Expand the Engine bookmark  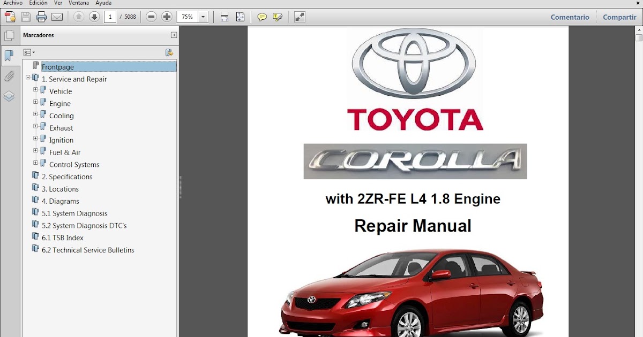tap(35, 103)
